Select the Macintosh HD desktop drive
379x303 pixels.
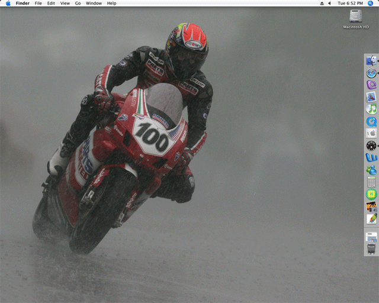pos(356,20)
